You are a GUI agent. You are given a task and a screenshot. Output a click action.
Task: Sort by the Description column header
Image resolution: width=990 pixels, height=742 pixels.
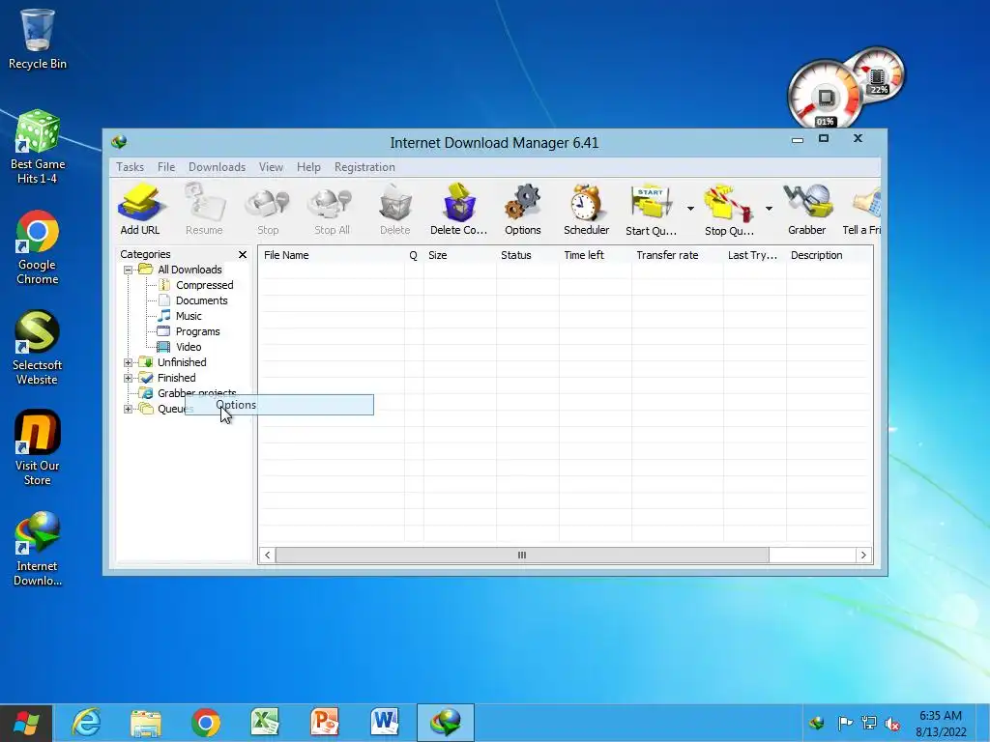(x=830, y=255)
